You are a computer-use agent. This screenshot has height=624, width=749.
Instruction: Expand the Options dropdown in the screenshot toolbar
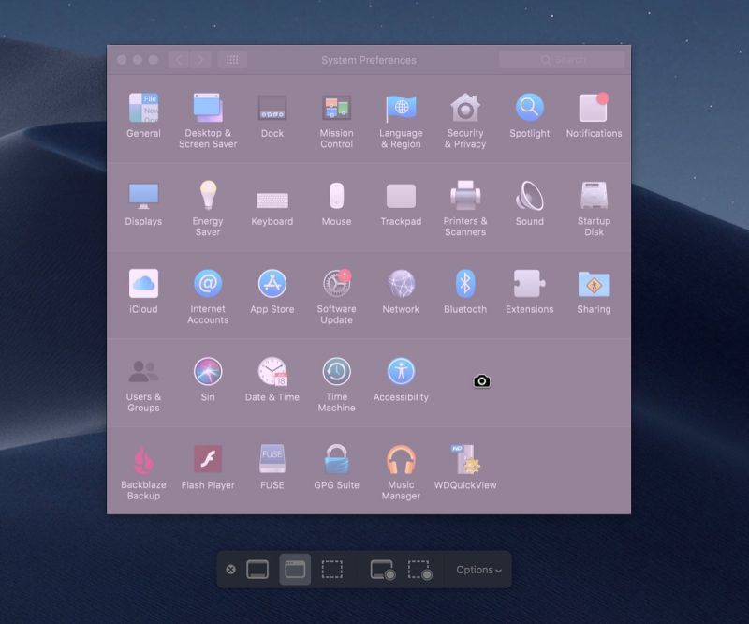pyautogui.click(x=477, y=569)
